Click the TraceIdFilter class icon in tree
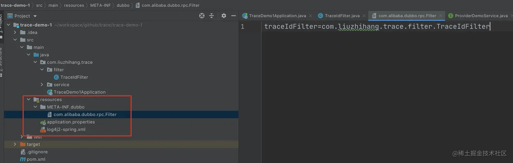Image resolution: width=513 pixels, height=163 pixels. point(56,77)
